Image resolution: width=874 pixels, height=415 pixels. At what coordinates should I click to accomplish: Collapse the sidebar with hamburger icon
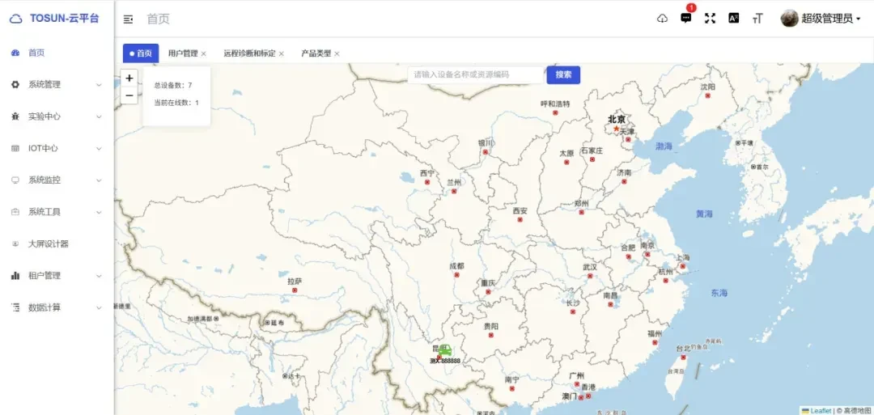pyautogui.click(x=128, y=19)
